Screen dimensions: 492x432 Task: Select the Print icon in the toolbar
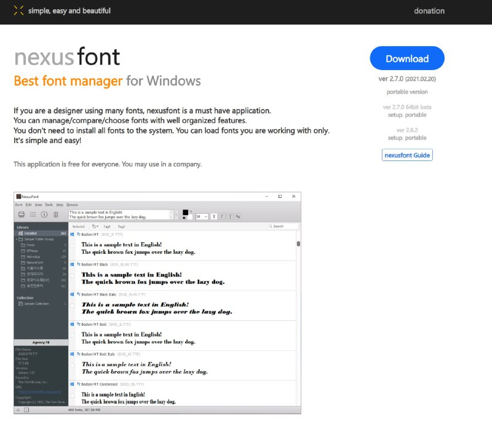(20, 214)
